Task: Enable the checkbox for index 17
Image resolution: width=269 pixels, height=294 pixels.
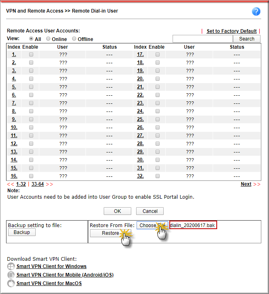Action: 158,54
